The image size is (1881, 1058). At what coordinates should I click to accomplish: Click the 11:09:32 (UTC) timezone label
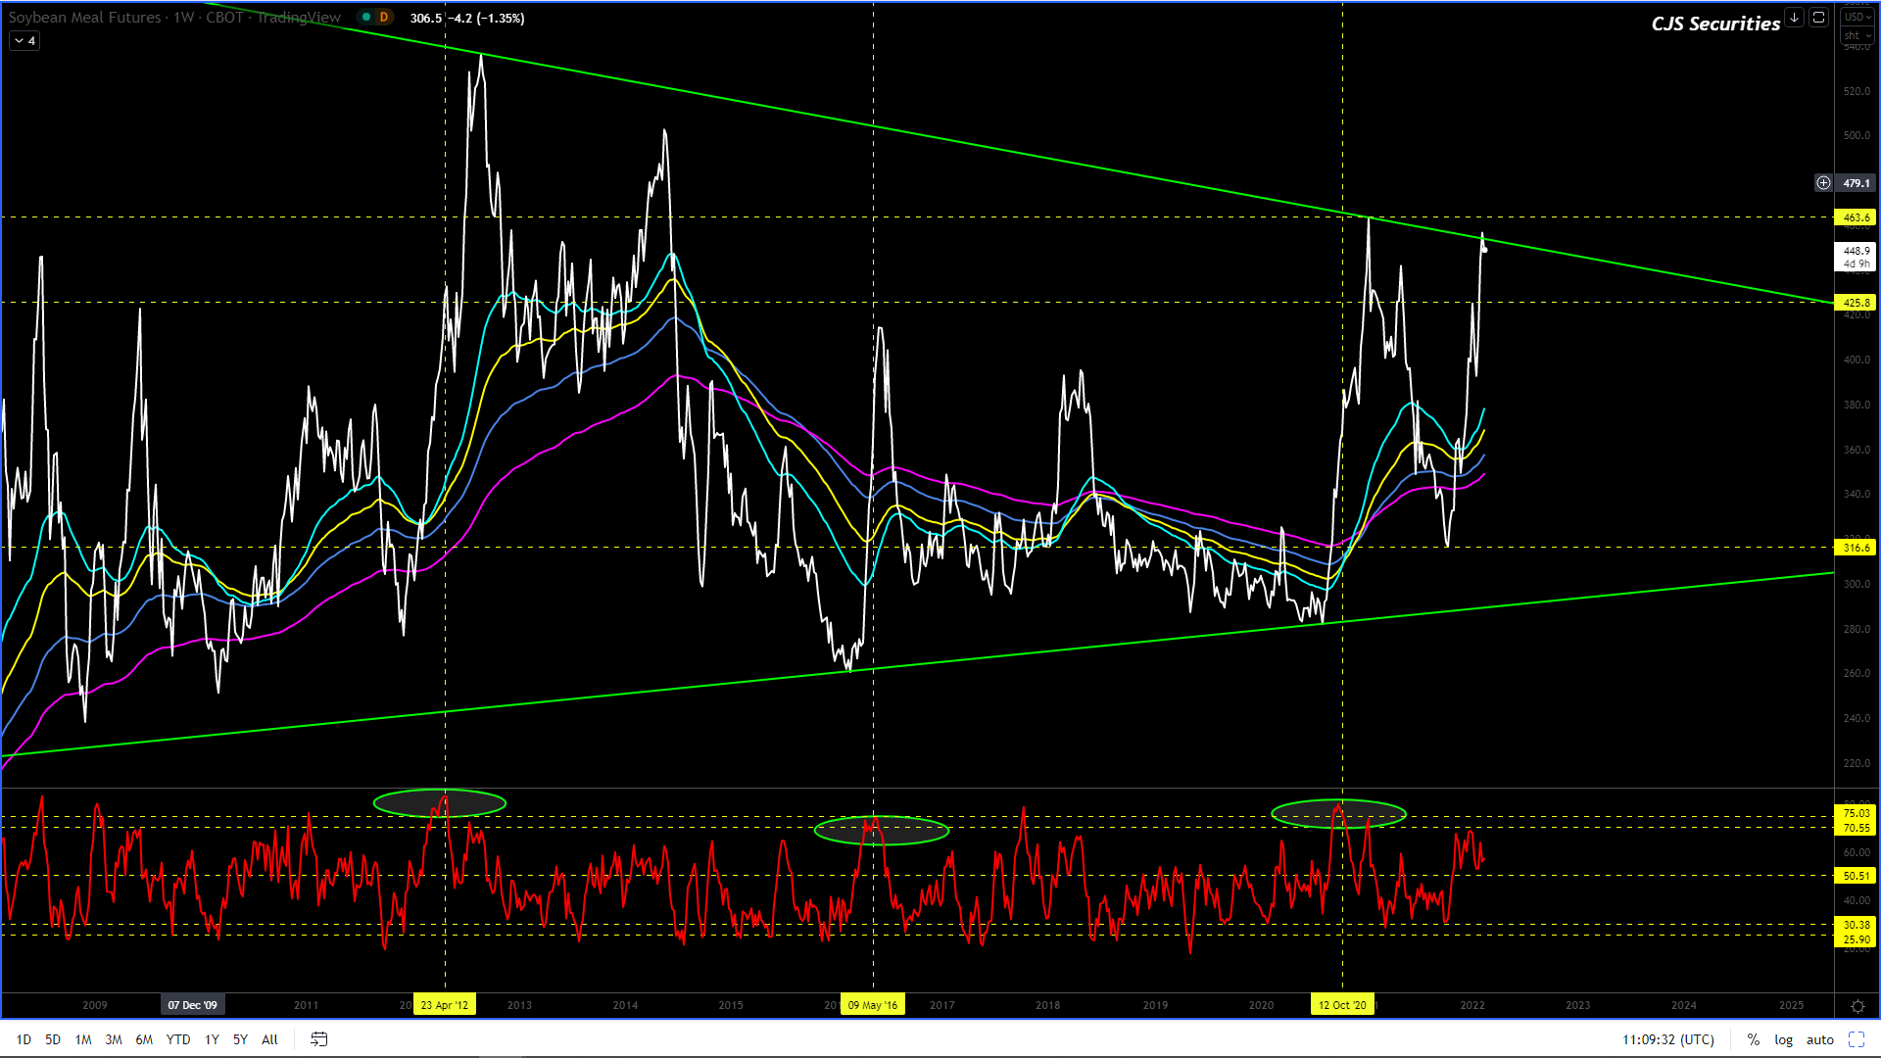click(1667, 1039)
